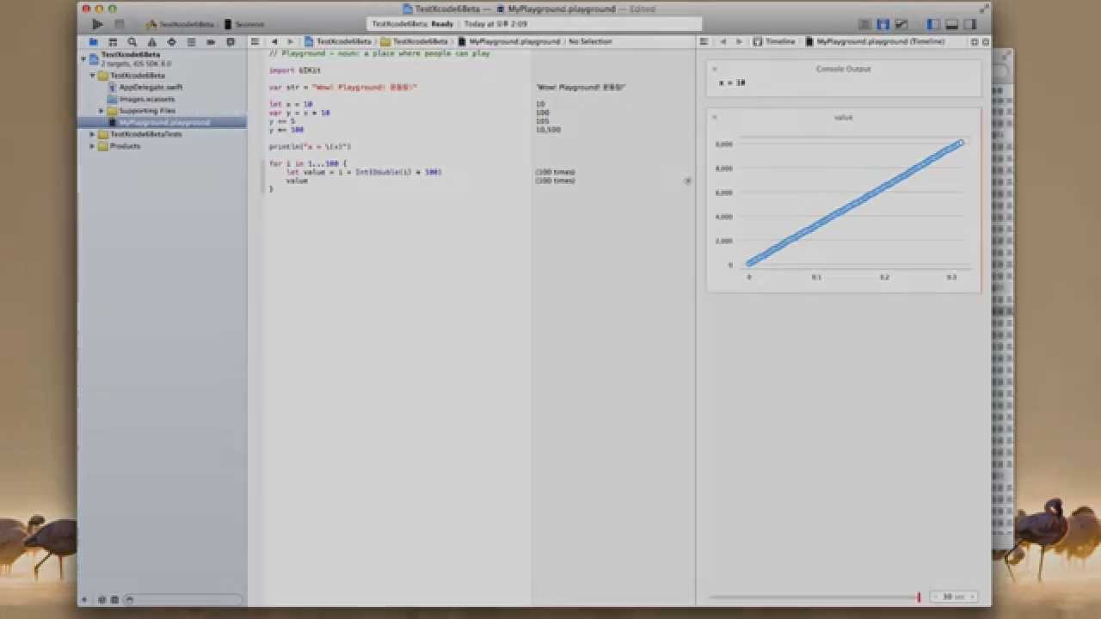This screenshot has height=619, width=1101.
Task: Click the MyPlayground.playground jump bar segment in the main editor
Action: [509, 41]
